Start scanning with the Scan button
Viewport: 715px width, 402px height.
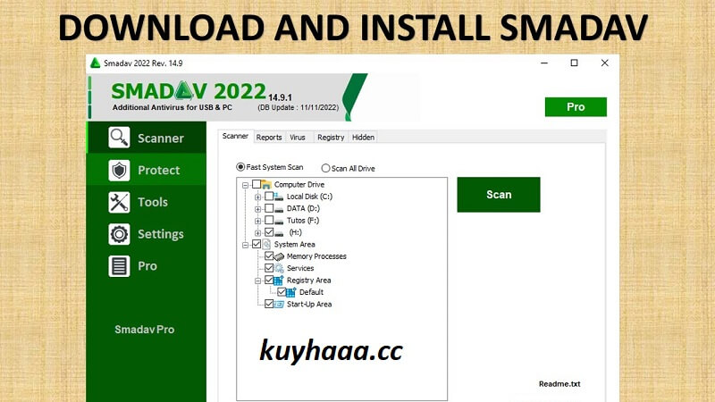(x=499, y=195)
